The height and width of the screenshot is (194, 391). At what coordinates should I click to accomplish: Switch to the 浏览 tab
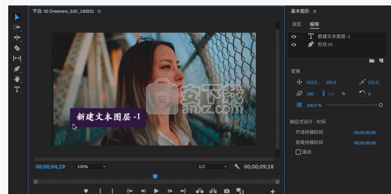(297, 24)
